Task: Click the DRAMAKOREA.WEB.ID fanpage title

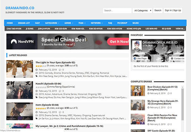Action: (160, 43)
